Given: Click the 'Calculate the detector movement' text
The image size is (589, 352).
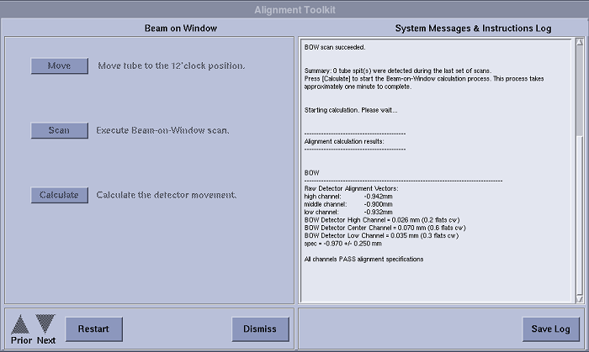Looking at the screenshot, I should pos(167,195).
